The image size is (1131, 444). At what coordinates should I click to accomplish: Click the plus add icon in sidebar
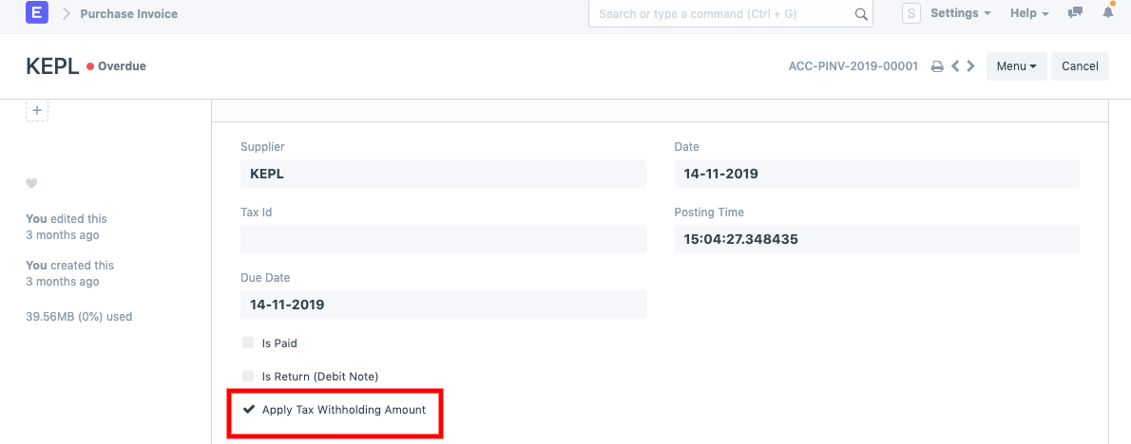37,111
